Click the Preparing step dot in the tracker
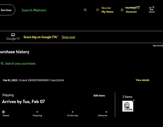The width and height of the screenshot is (163, 127). pos(37,112)
